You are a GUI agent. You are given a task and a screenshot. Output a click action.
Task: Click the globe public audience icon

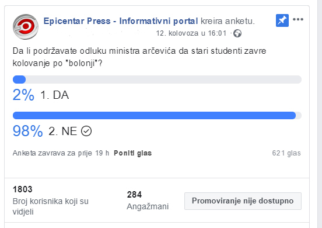[x=237, y=33]
